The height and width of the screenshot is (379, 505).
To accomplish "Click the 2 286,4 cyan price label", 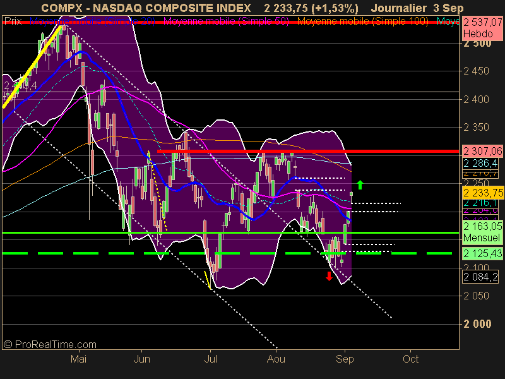I will [x=480, y=164].
